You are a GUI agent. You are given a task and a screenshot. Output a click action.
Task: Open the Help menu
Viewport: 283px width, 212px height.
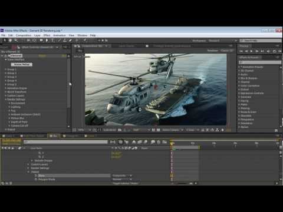(x=93, y=35)
